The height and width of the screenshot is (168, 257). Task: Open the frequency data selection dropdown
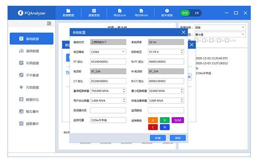pyautogui.click(x=220, y=27)
